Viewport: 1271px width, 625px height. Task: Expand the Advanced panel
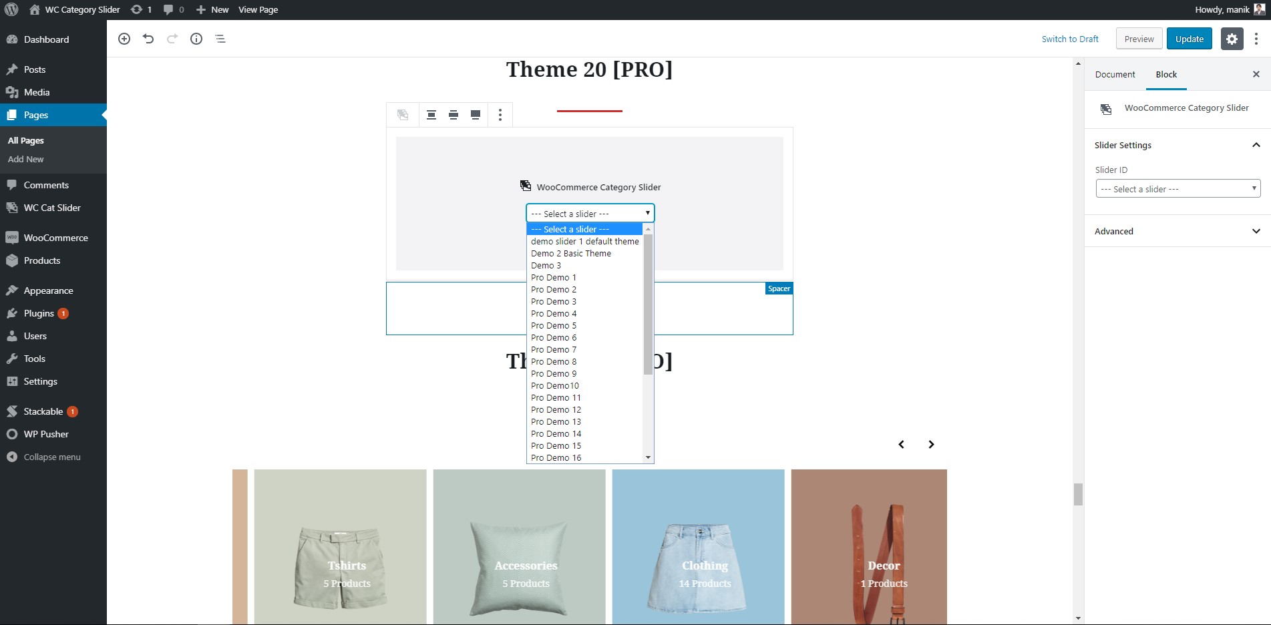coord(1177,231)
